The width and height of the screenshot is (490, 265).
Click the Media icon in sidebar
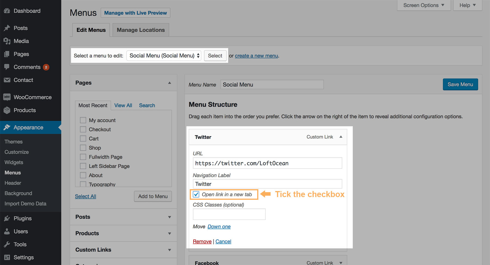pos(7,41)
